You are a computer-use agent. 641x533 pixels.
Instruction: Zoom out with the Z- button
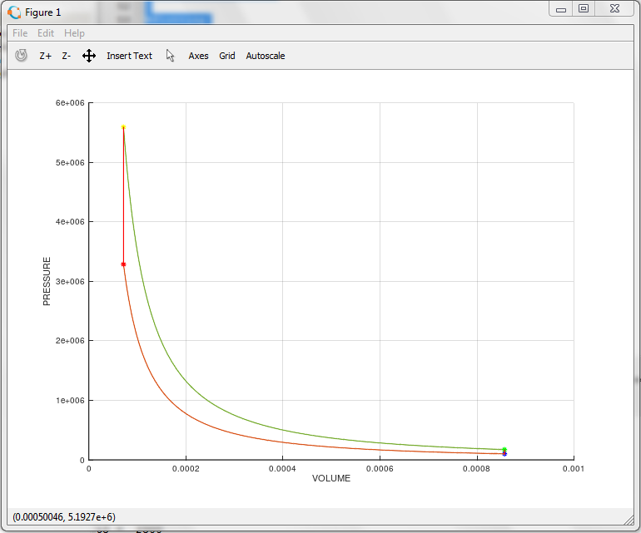point(67,56)
